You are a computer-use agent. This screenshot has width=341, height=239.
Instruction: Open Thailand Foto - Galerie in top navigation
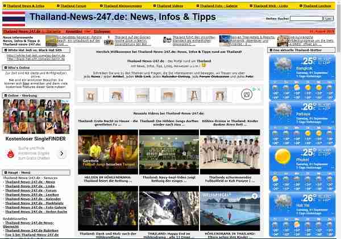[219, 6]
